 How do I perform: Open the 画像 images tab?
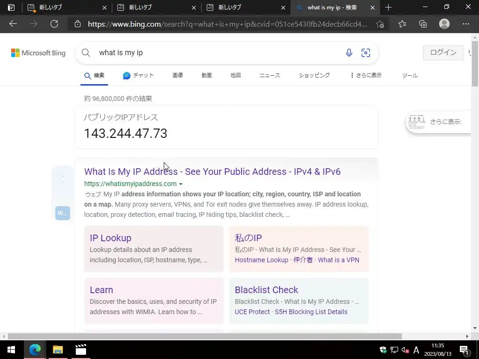[x=178, y=75]
